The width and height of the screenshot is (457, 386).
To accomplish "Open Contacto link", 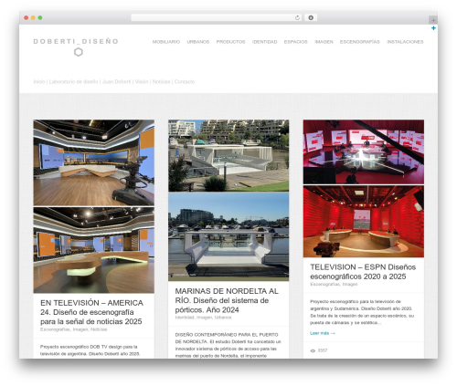I will [x=185, y=81].
